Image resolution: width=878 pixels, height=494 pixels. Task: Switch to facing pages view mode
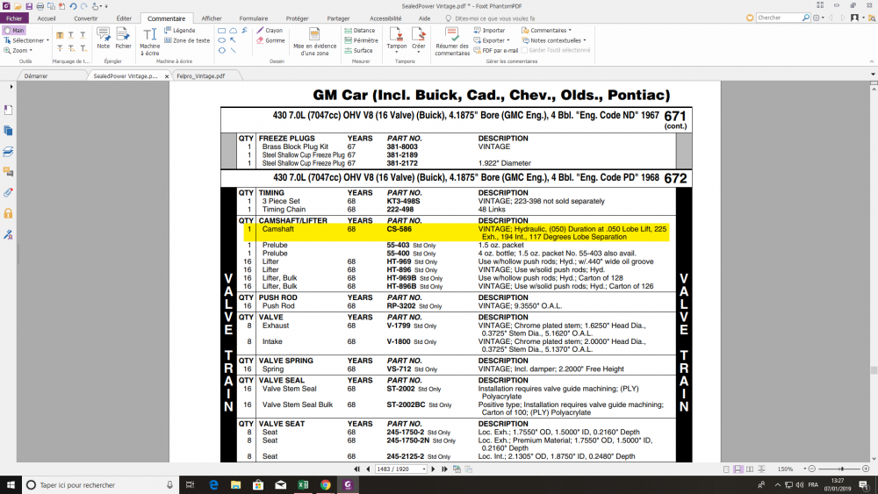pos(750,469)
